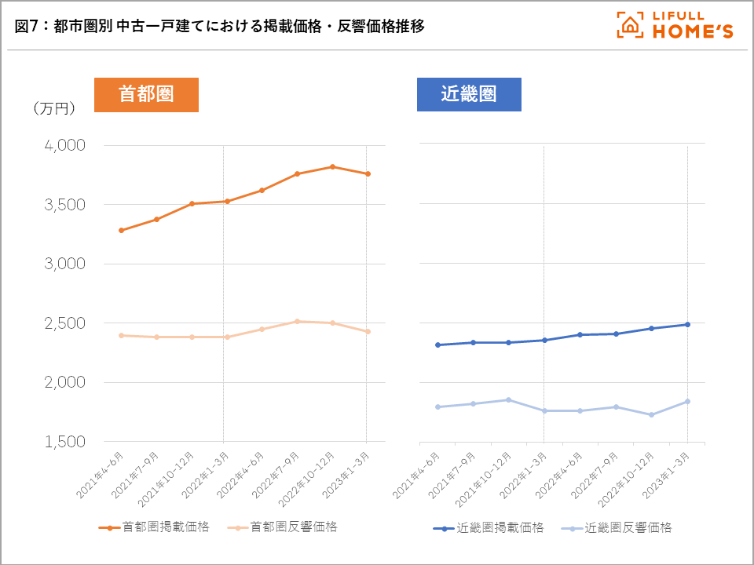
Task: Select the blue 近畿圏 header label
Action: pyautogui.click(x=469, y=94)
